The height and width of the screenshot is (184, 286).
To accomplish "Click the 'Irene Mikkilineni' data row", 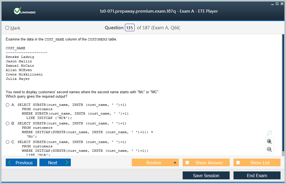I will pyautogui.click(x=24, y=74).
